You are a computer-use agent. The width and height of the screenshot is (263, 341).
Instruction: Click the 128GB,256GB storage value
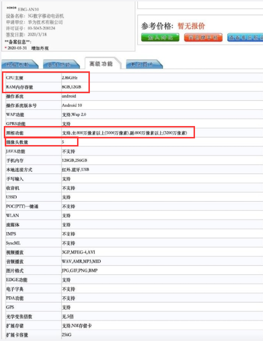[x=74, y=160]
